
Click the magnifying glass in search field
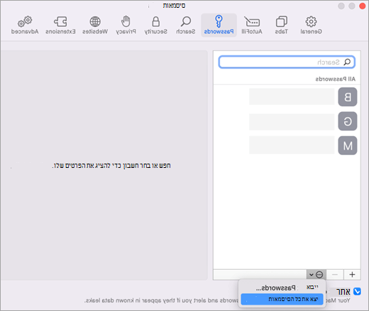(347, 62)
